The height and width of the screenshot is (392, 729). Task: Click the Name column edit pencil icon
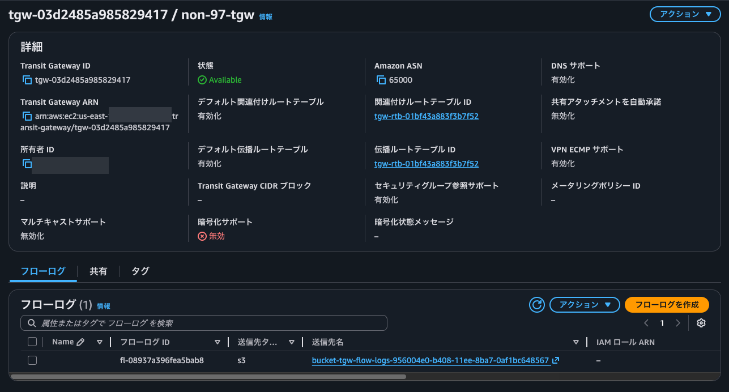click(x=80, y=342)
